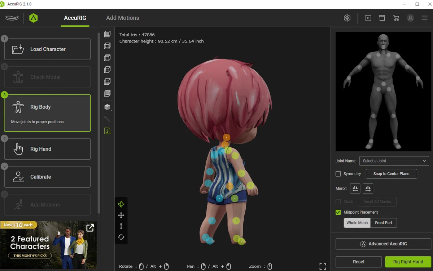Select the vertical-arrow zoom camera tool
This screenshot has width=433, height=271.
tap(121, 226)
